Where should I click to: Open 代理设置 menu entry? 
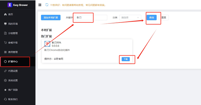(18, 71)
